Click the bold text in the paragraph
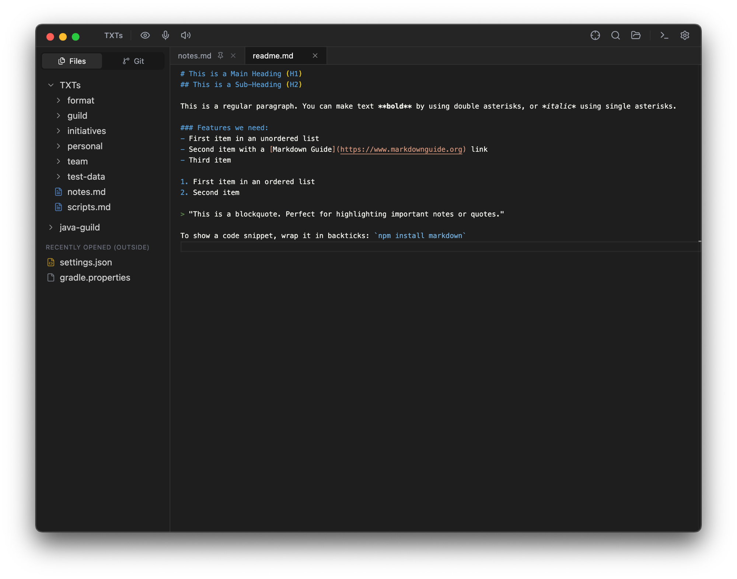This screenshot has width=737, height=579. (x=395, y=106)
